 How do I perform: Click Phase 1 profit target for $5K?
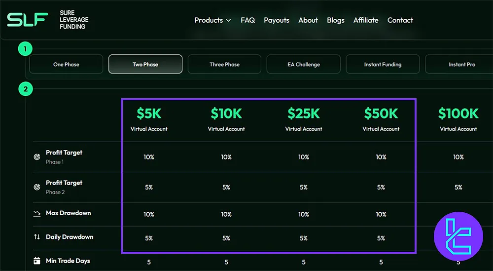pos(149,157)
